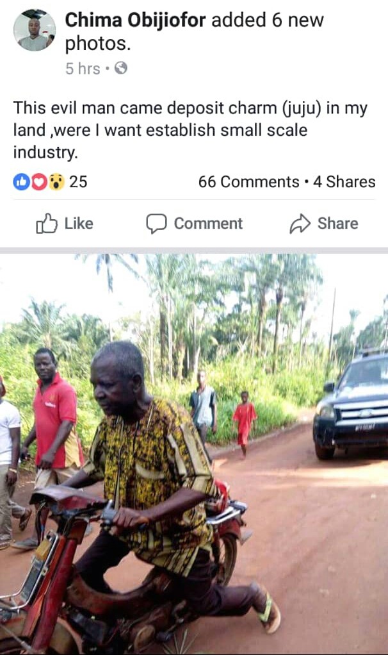Click the red heart reaction icon

(x=39, y=182)
